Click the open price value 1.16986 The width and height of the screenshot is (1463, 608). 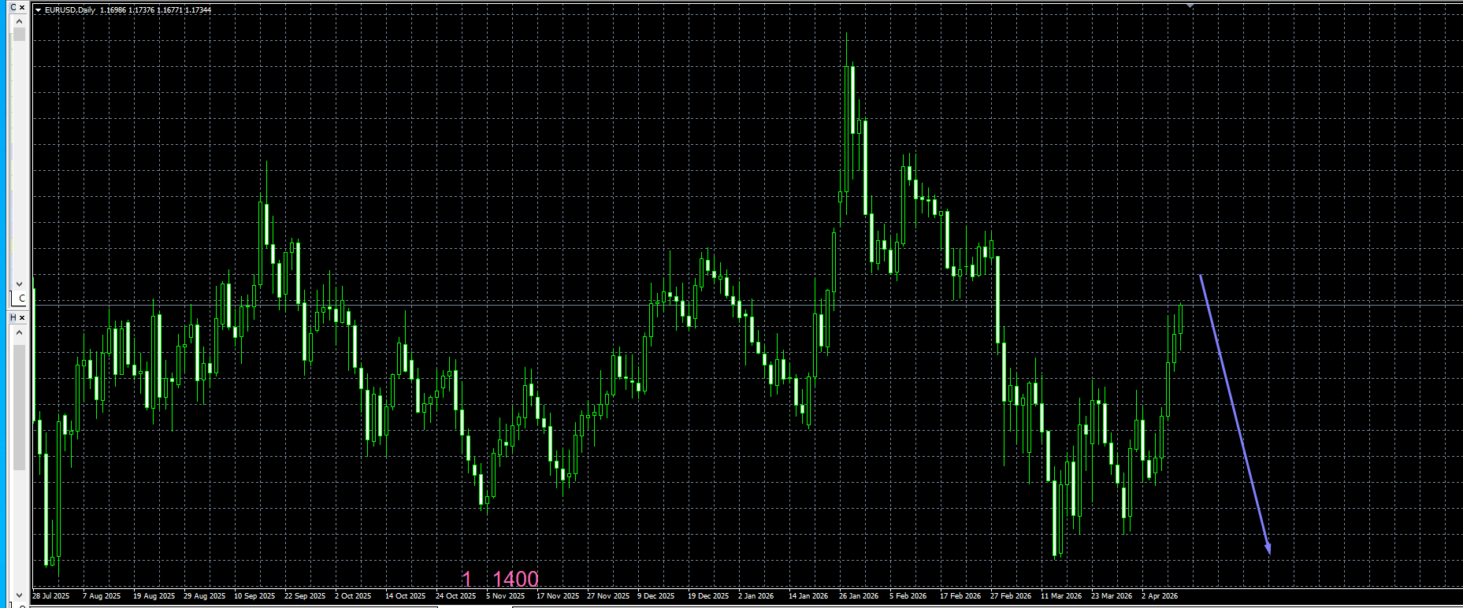point(113,10)
